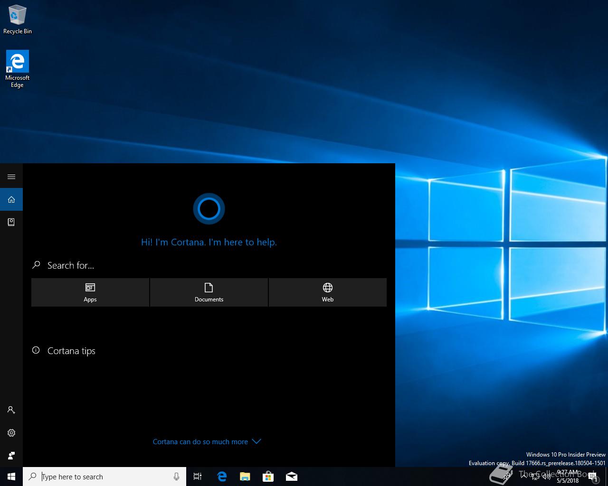The height and width of the screenshot is (486, 608).
Task: Open Cortana Notebook from sidebar
Action: coord(11,222)
